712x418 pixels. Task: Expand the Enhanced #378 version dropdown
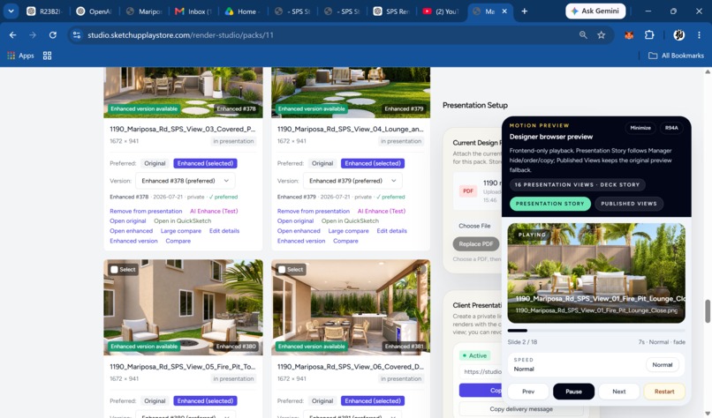[x=186, y=181]
